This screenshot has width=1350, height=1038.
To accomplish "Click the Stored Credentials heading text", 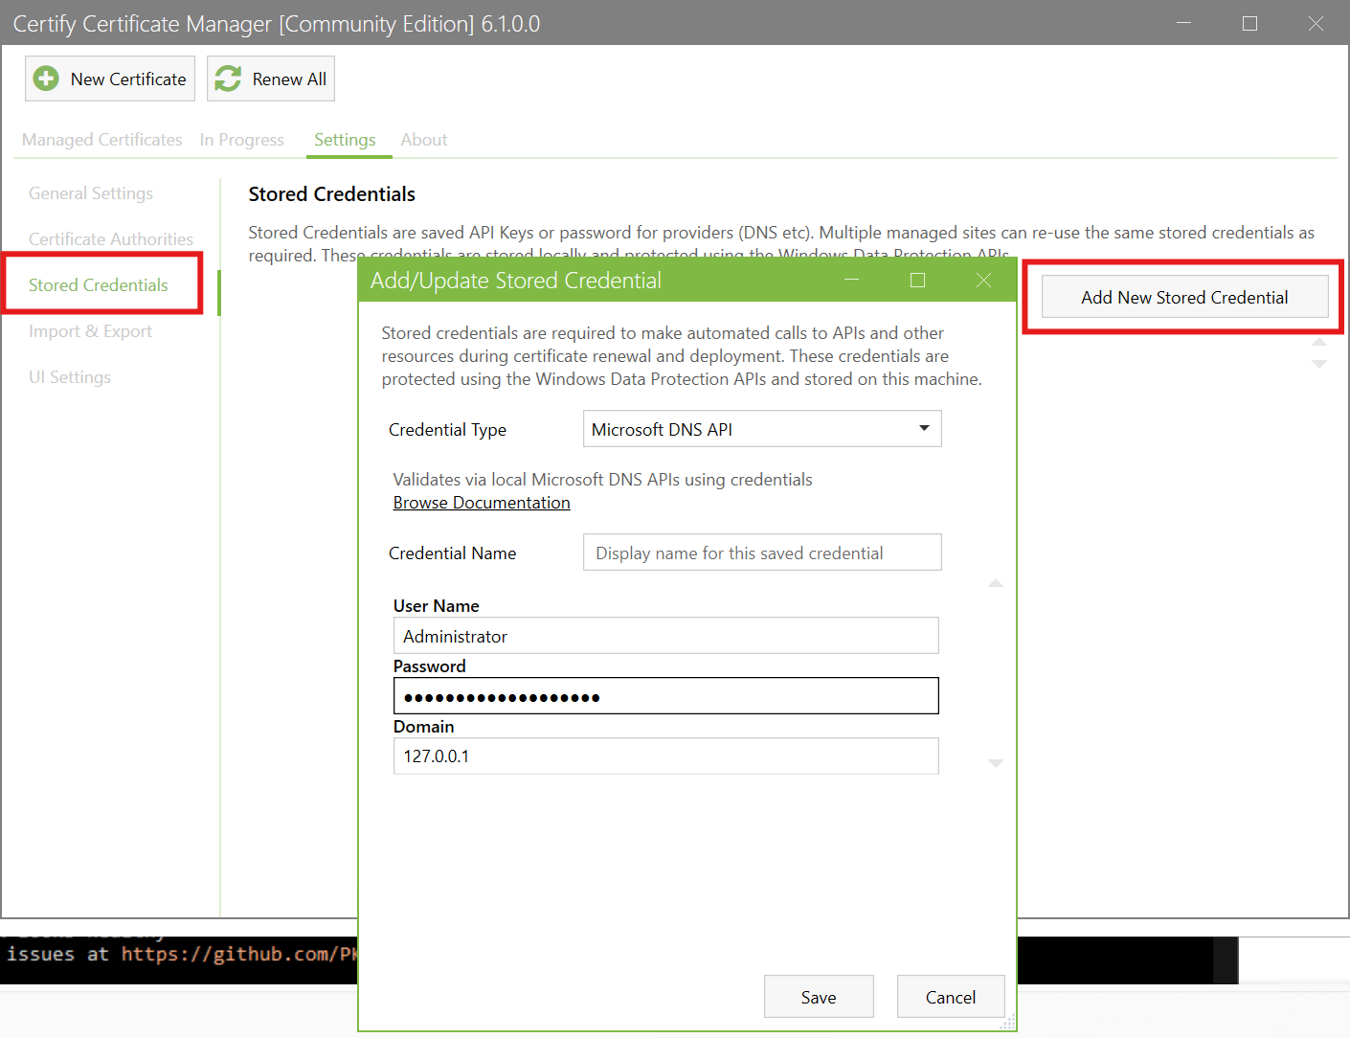I will (331, 194).
